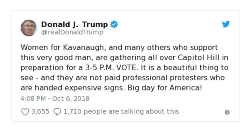
Task: Like the tweet with the heart icon
Action: click(x=25, y=112)
